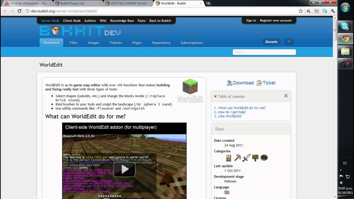Click the page vertical scrollbar
The image size is (354, 199).
tap(335, 108)
